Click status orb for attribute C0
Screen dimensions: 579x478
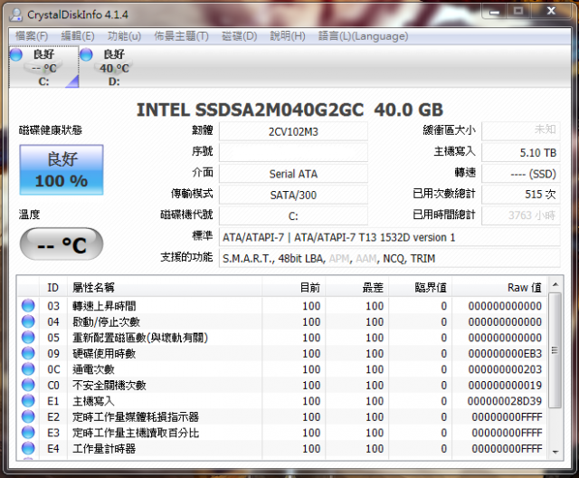coord(28,385)
